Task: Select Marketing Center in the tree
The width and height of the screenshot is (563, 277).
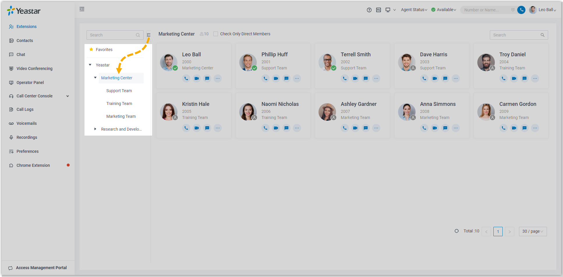Action: (117, 78)
